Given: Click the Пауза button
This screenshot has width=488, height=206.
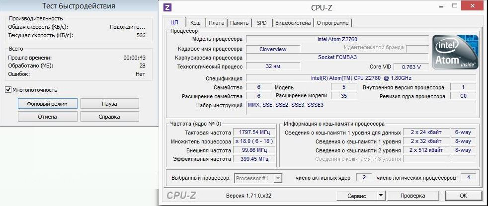Looking at the screenshot, I should (109, 104).
